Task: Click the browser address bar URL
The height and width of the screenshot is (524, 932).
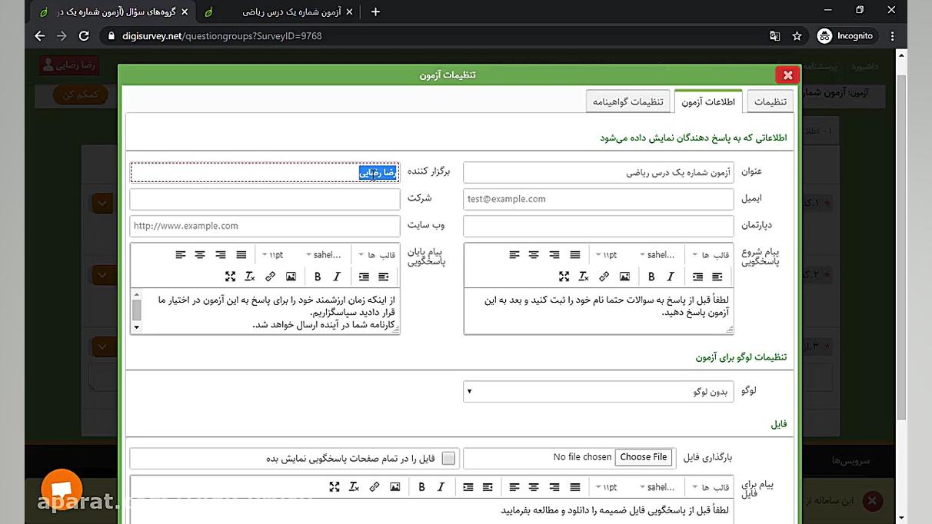Action: pos(221,36)
